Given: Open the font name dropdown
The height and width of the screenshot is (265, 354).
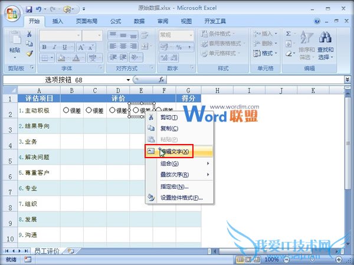Looking at the screenshot, I should pyautogui.click(x=78, y=35).
